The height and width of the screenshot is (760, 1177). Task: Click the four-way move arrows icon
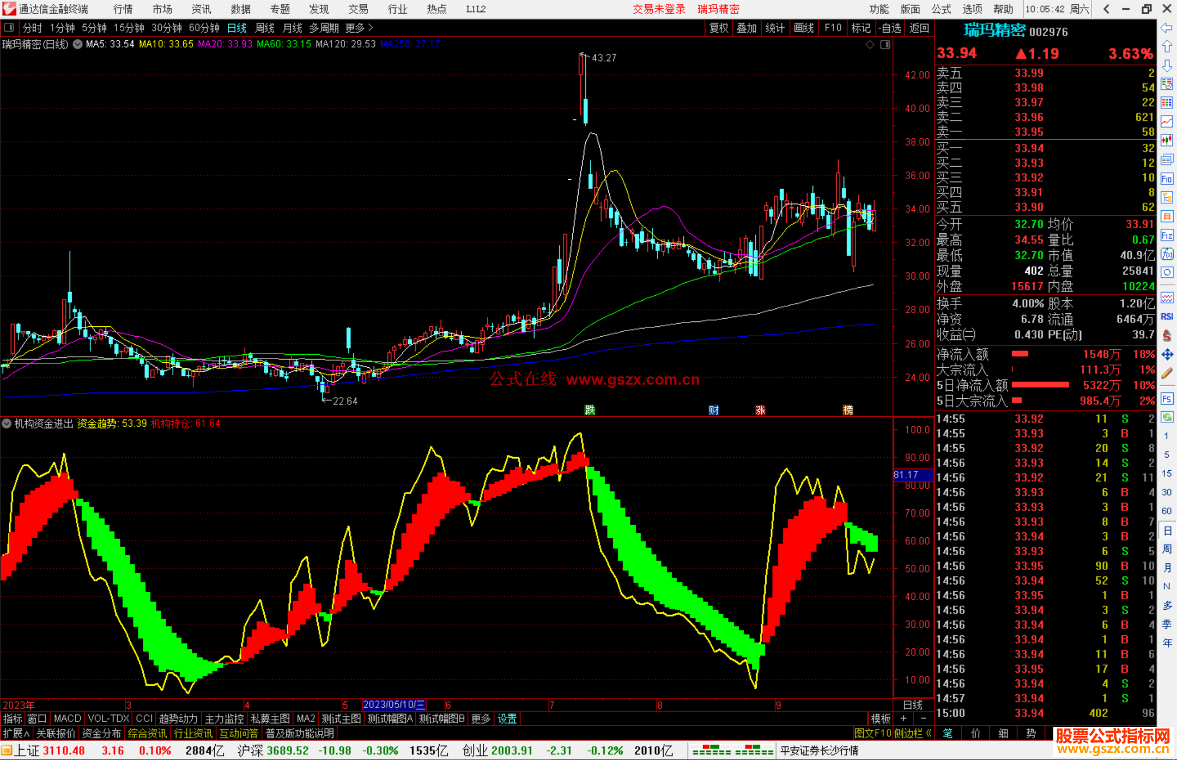click(1167, 355)
